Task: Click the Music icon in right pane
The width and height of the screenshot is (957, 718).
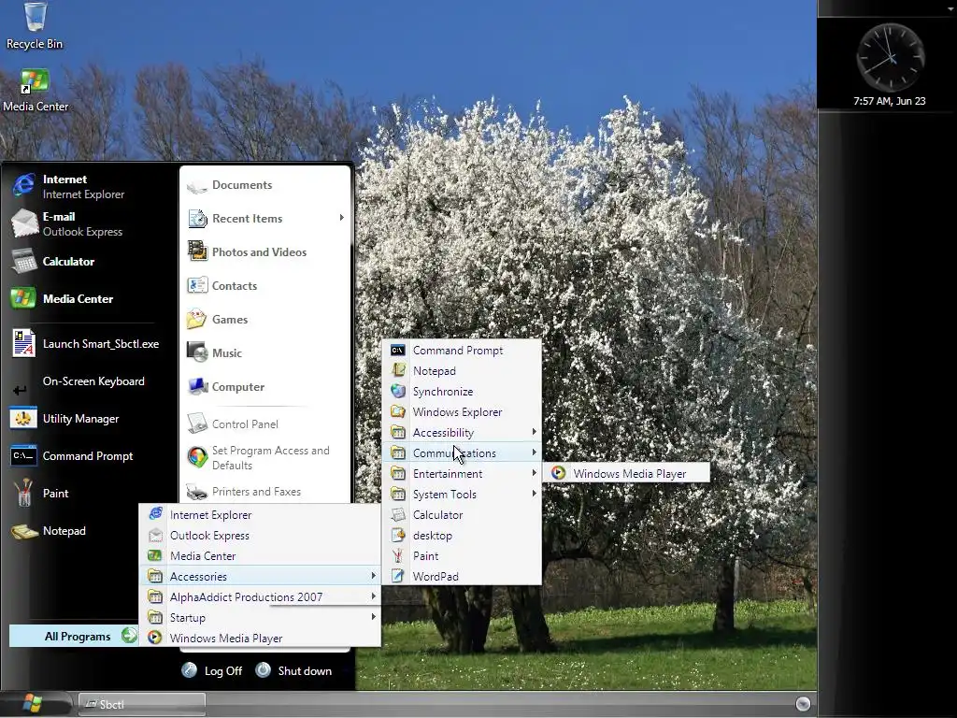Action: pos(197,352)
